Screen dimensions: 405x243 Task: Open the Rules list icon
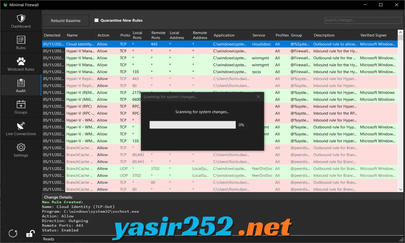21,40
